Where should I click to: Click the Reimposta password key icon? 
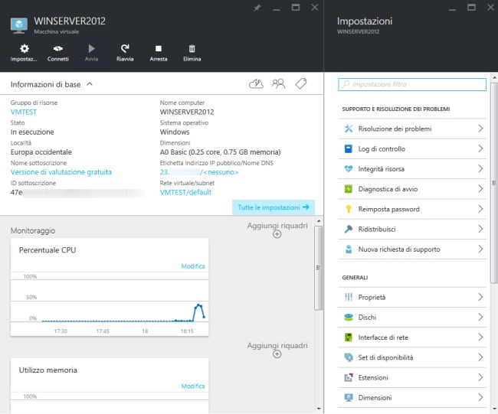tap(349, 209)
